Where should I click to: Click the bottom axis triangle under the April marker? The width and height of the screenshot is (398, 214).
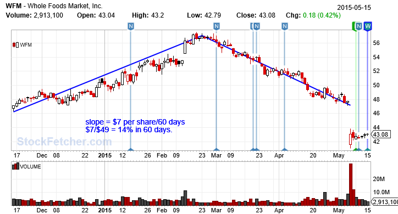coord(285,149)
